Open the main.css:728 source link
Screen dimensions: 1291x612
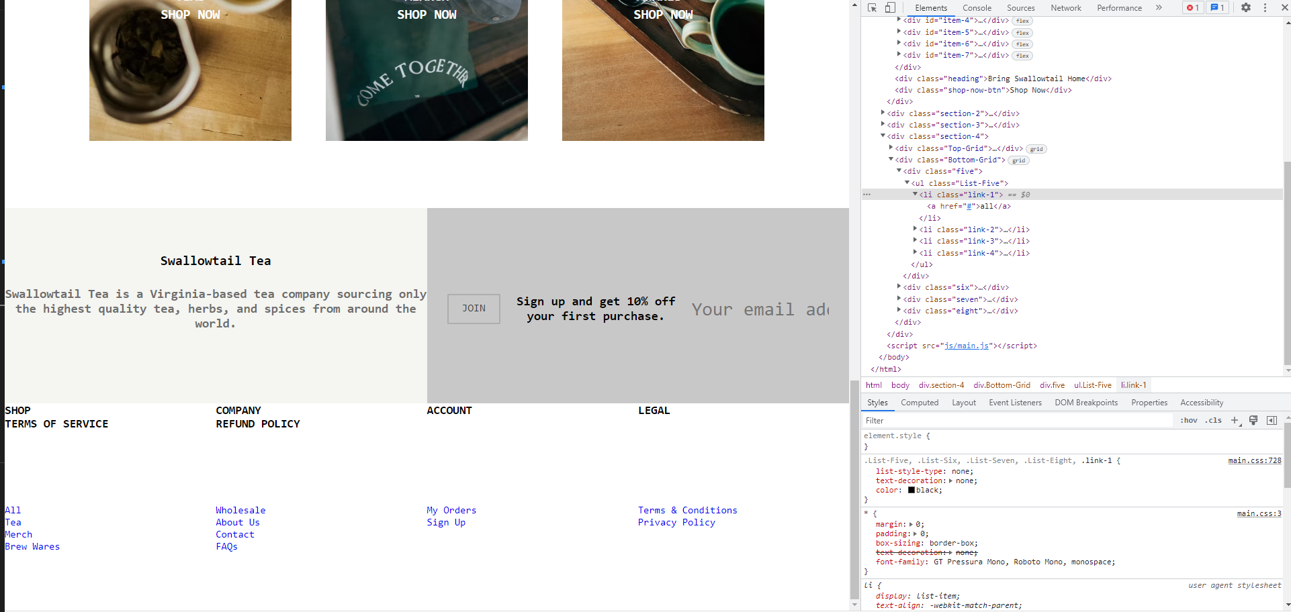pyautogui.click(x=1254, y=461)
